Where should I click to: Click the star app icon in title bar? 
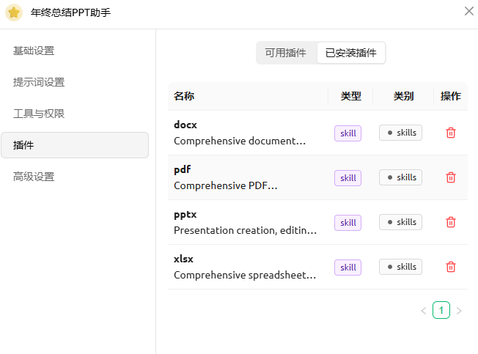(14, 12)
